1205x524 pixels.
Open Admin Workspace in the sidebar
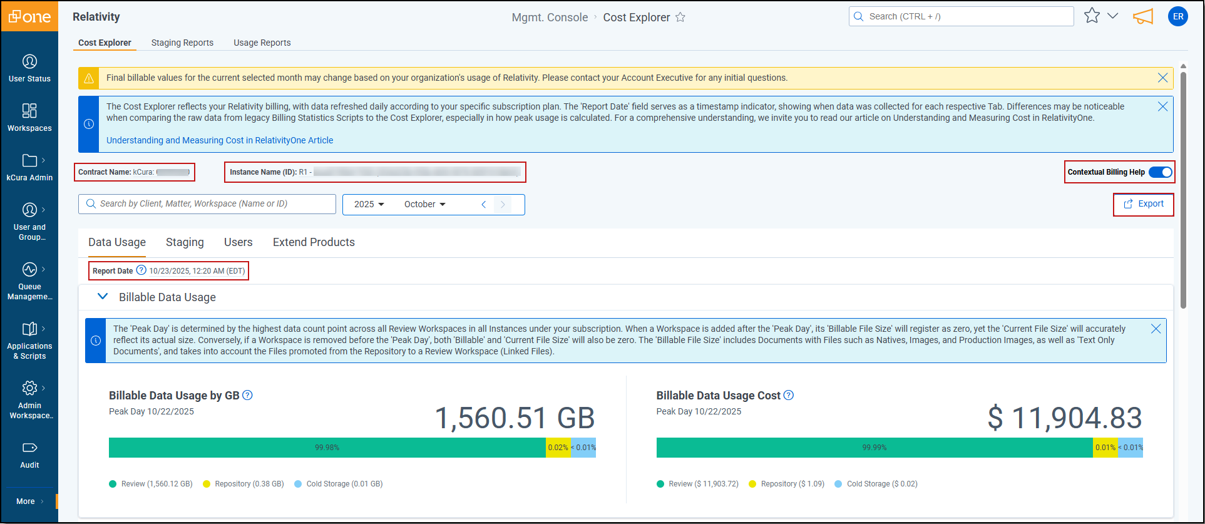pyautogui.click(x=29, y=400)
